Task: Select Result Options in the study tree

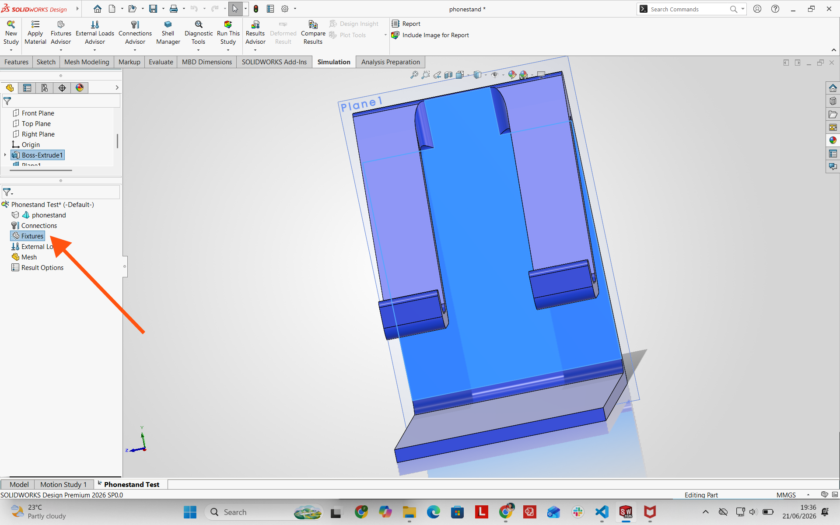Action: [38, 267]
